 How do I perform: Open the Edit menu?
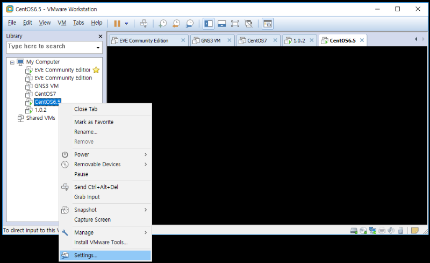(x=27, y=23)
